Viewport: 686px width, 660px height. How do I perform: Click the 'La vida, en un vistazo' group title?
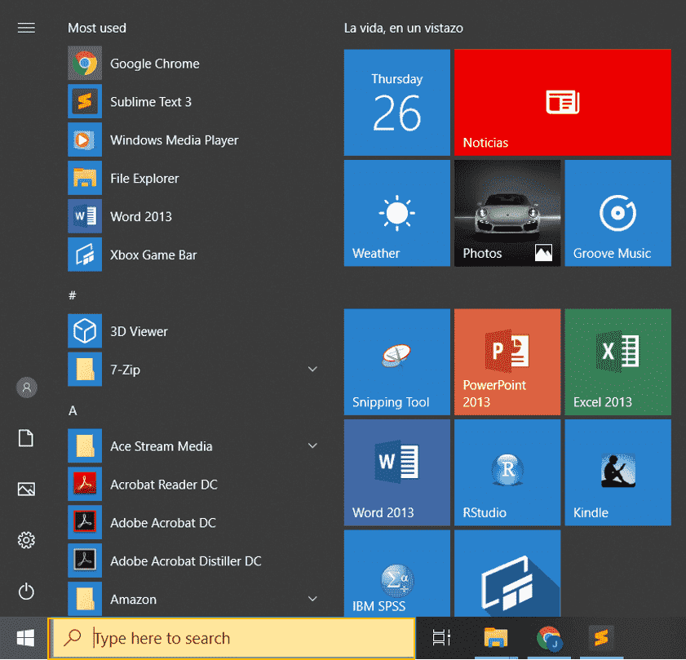pyautogui.click(x=404, y=28)
